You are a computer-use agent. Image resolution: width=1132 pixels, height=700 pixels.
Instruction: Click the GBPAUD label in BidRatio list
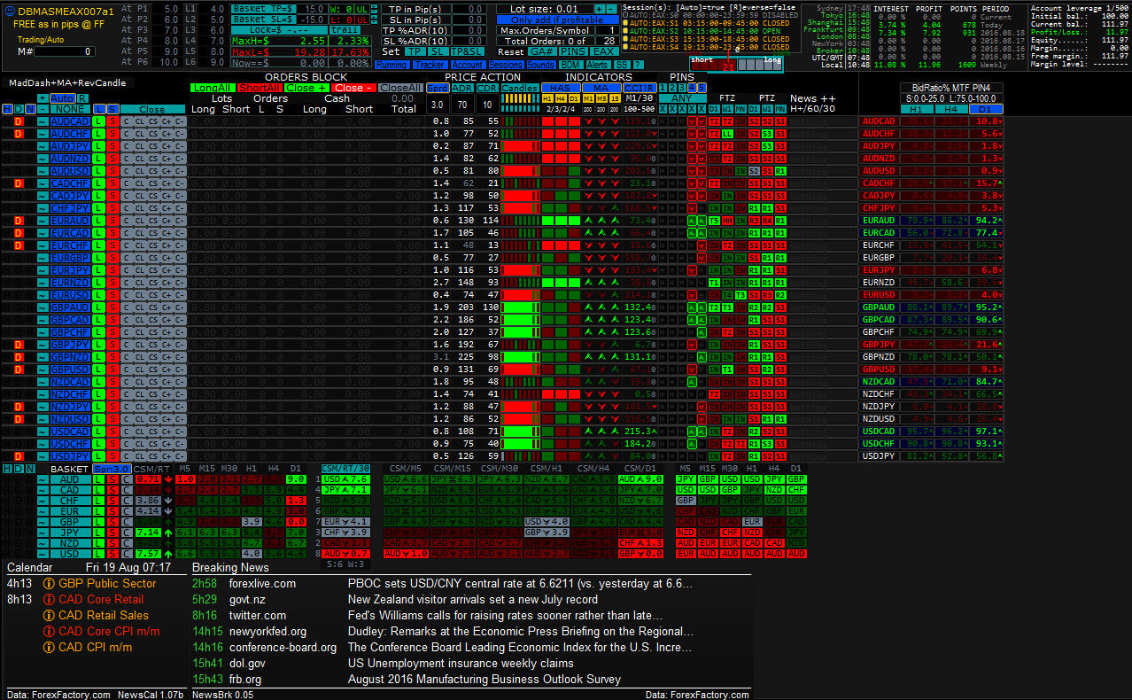(x=879, y=307)
